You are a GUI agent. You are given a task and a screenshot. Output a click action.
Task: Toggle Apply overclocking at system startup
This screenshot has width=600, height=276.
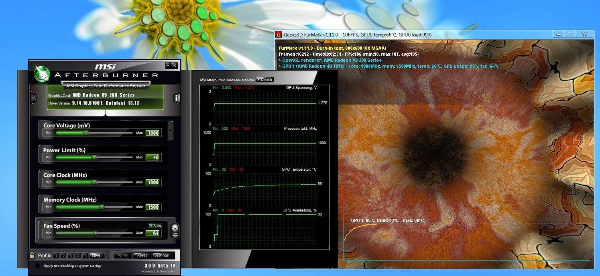[38, 266]
